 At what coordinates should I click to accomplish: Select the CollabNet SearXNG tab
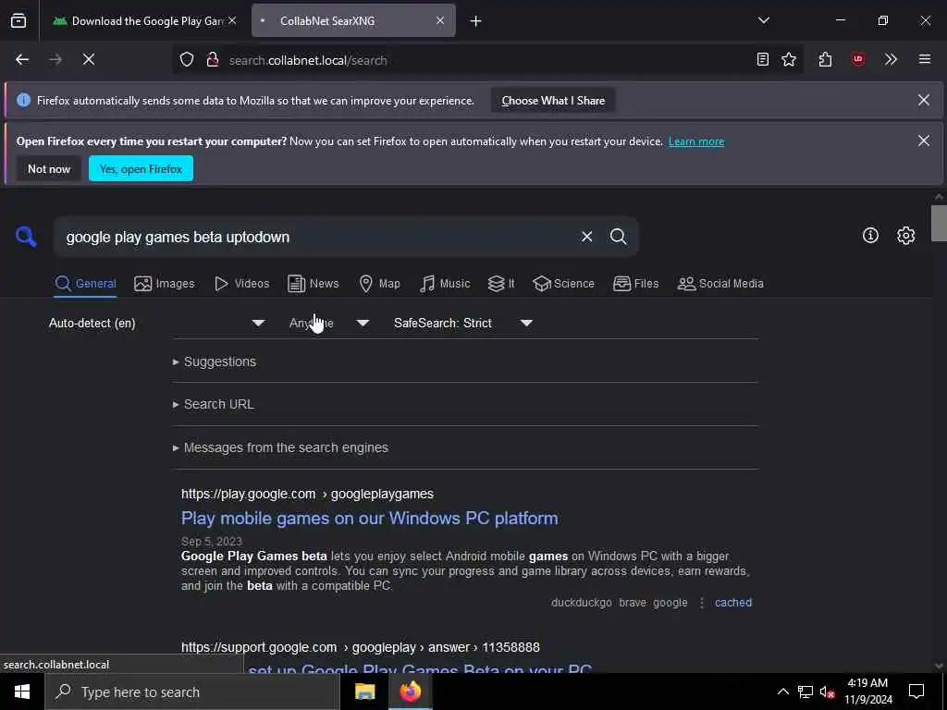(x=353, y=21)
